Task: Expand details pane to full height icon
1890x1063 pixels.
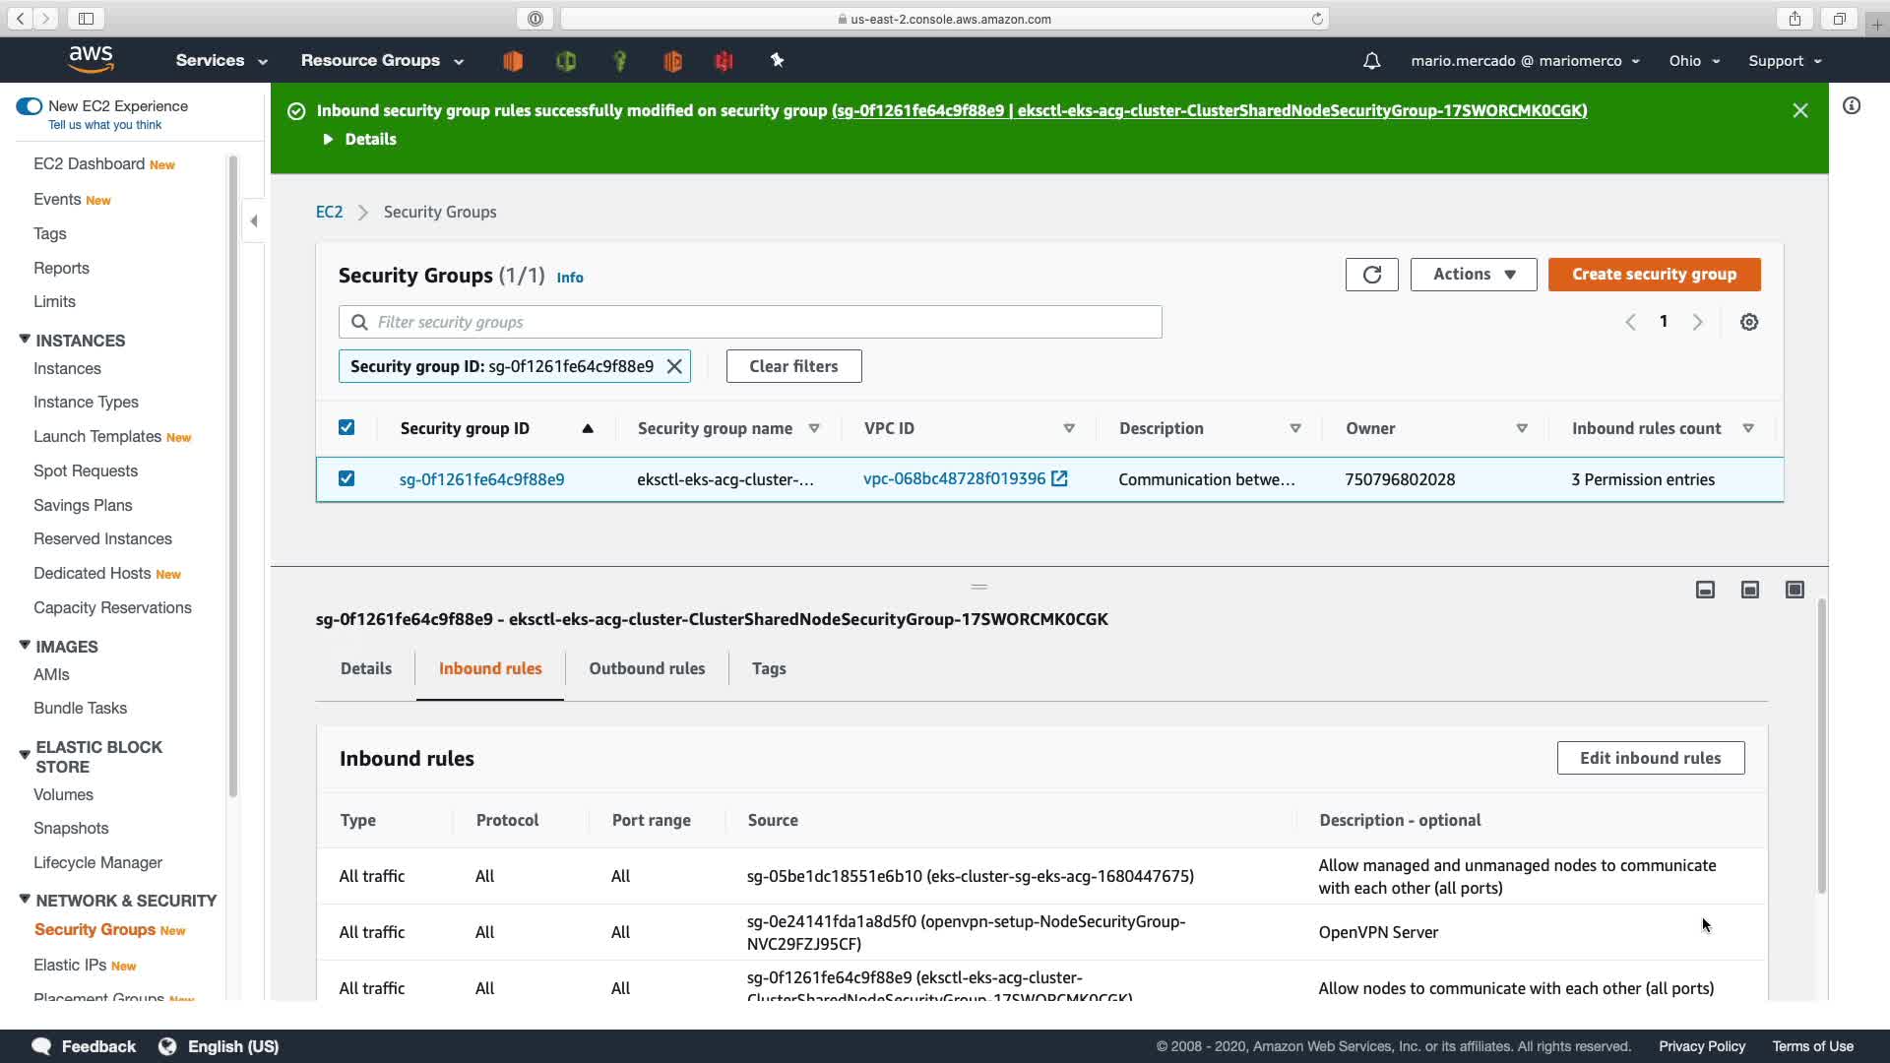Action: click(x=1795, y=590)
